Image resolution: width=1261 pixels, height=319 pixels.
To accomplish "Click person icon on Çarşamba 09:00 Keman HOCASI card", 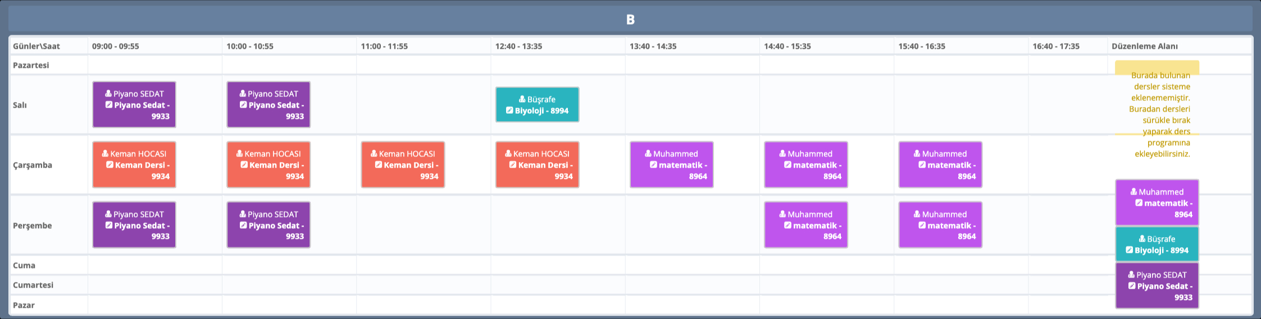I will [x=105, y=154].
